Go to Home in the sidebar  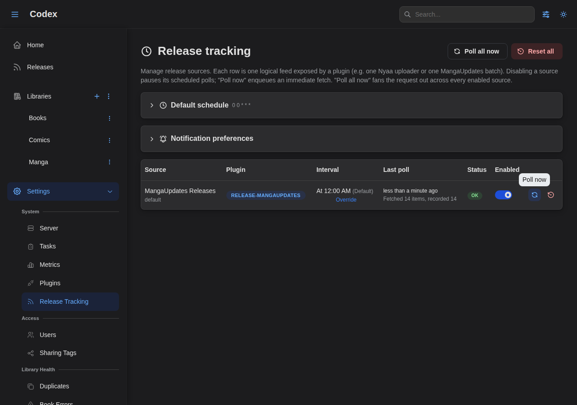pos(63,45)
